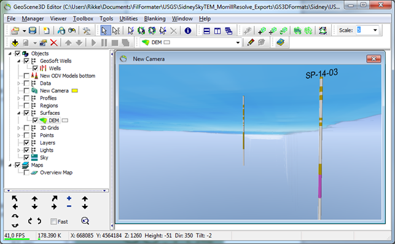This screenshot has width=395, height=244.
Task: Open the DEM surface dropdown
Action: (x=238, y=42)
